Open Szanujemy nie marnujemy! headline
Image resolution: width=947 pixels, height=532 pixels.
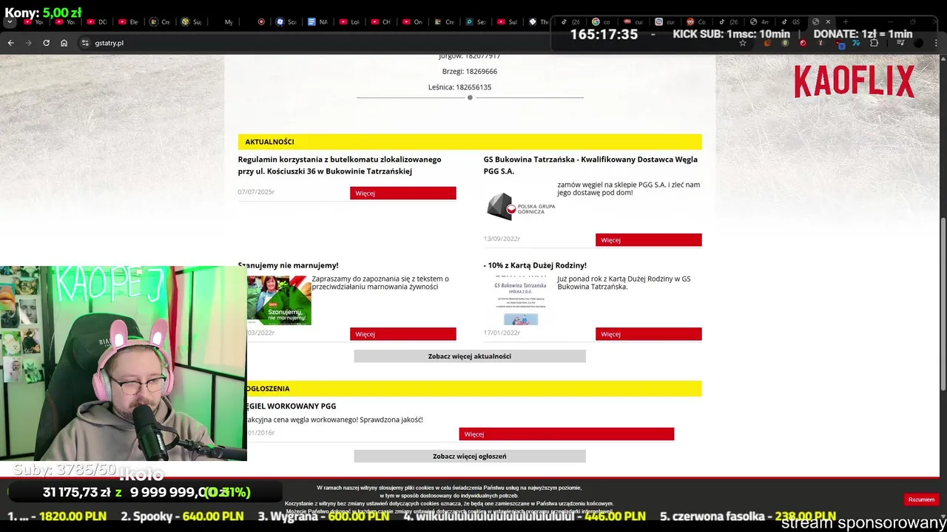(288, 265)
